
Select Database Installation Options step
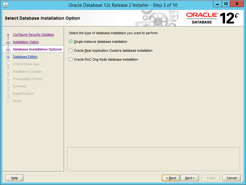(37, 49)
